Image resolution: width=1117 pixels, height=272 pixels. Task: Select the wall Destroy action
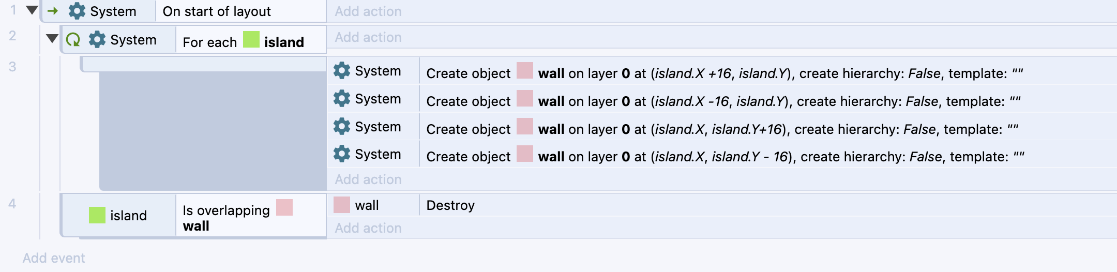tap(722, 205)
